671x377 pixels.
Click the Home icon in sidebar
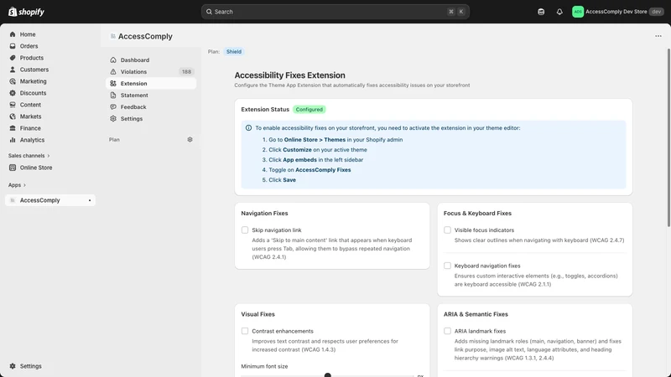point(13,34)
